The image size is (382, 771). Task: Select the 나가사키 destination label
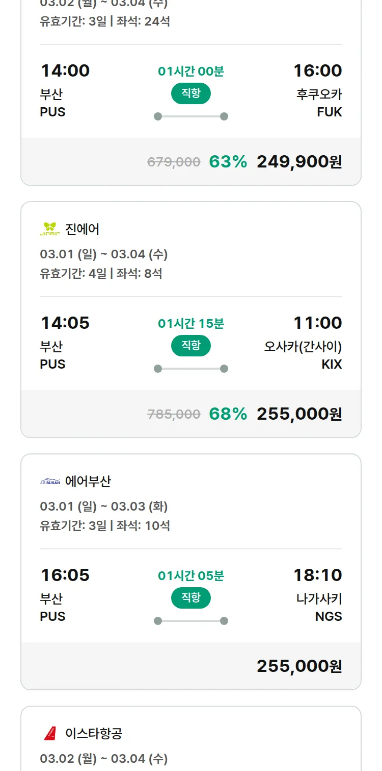point(319,599)
